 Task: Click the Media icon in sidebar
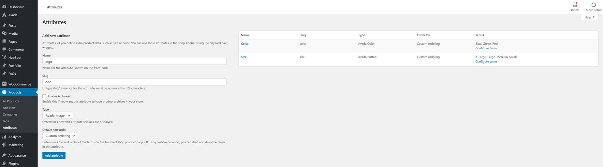coord(4,33)
